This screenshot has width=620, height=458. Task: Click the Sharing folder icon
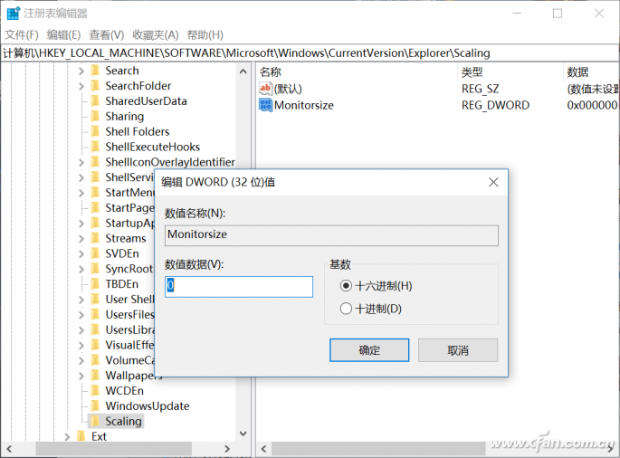(x=95, y=116)
